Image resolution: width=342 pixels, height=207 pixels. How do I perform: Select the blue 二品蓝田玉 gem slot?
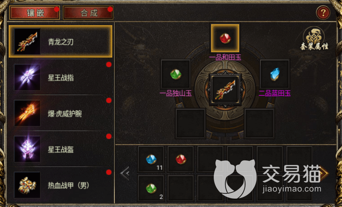[275, 74]
